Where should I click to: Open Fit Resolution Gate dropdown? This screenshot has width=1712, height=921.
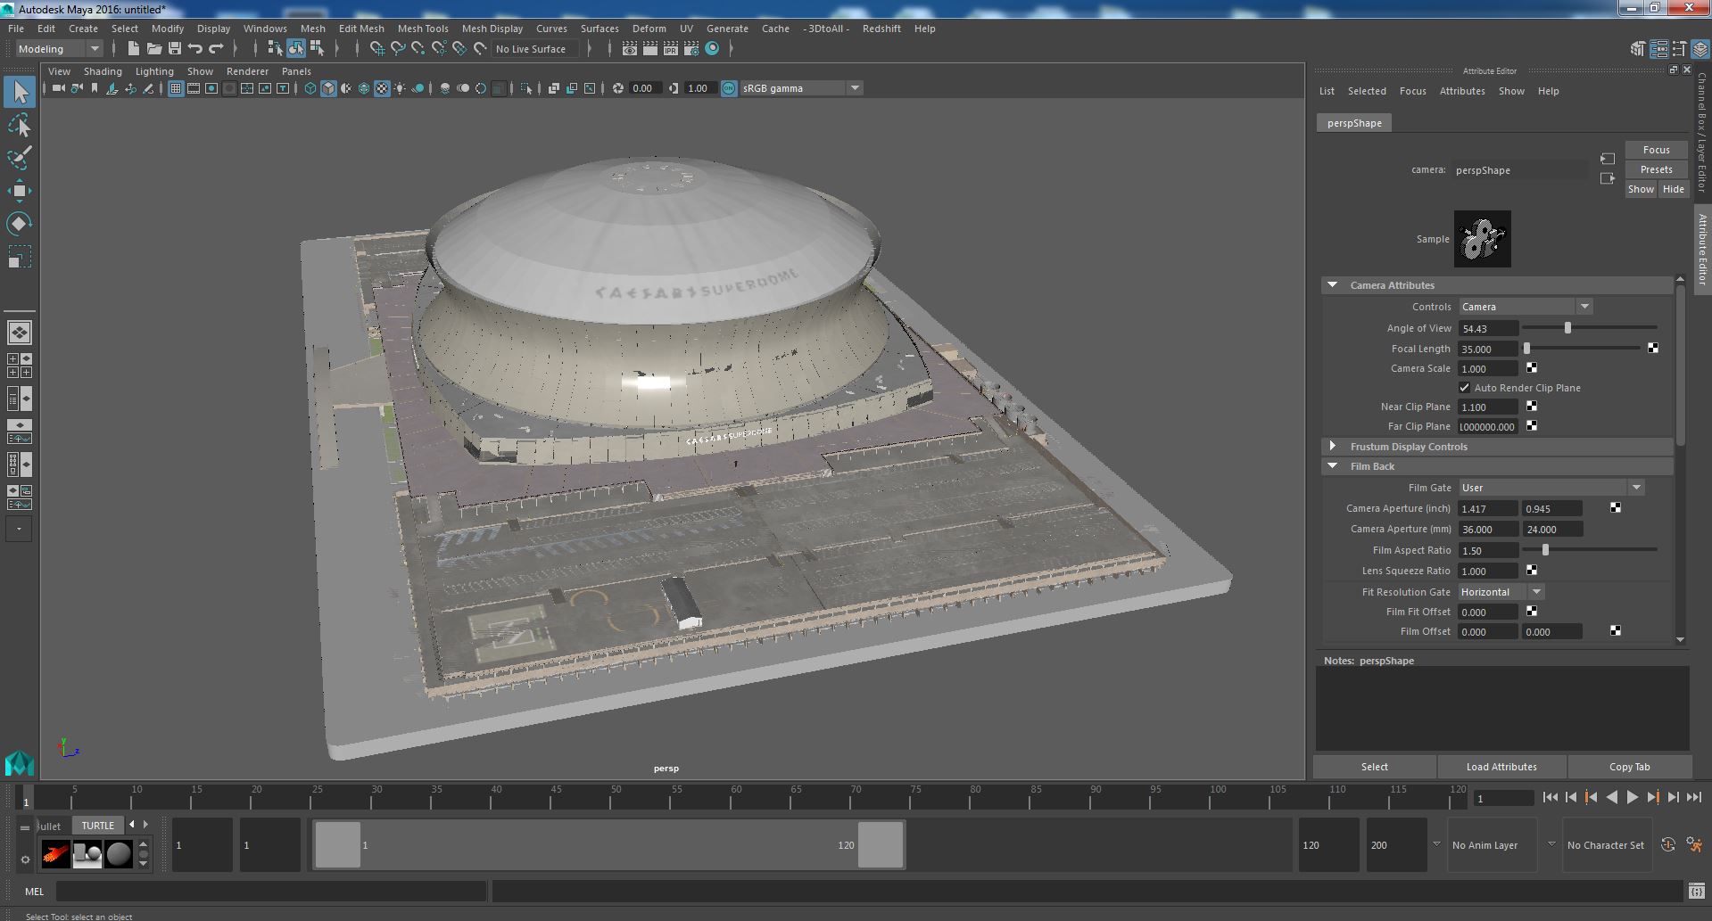[x=1501, y=592]
